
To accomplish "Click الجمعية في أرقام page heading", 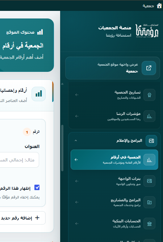I will tap(23, 45).
